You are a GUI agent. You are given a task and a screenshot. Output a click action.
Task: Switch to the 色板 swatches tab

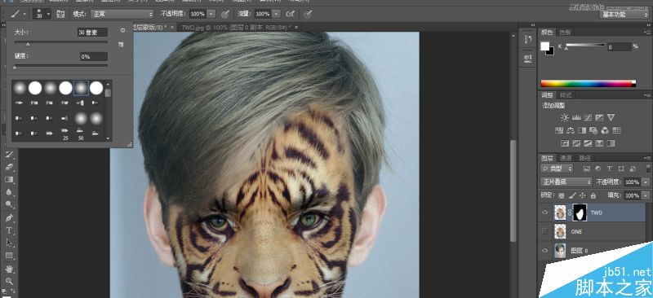[566, 32]
